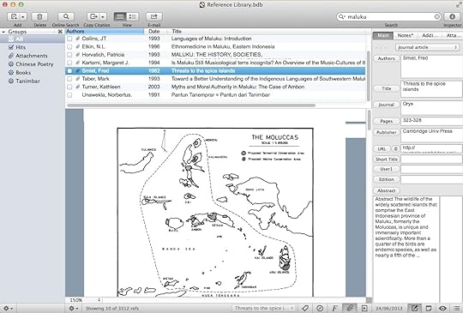Image resolution: width=463 pixels, height=313 pixels.
Task: Open the 150% zoom level dropdown
Action: pyautogui.click(x=85, y=300)
